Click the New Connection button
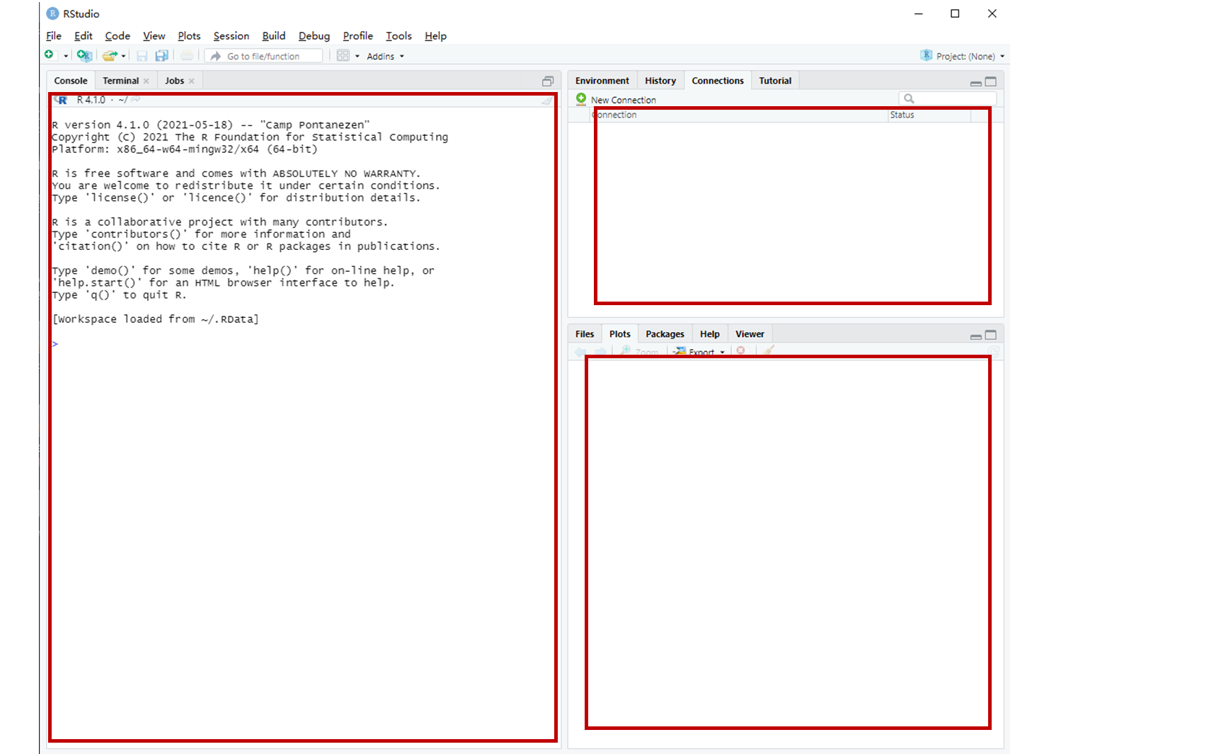The width and height of the screenshot is (1221, 754). tap(616, 100)
